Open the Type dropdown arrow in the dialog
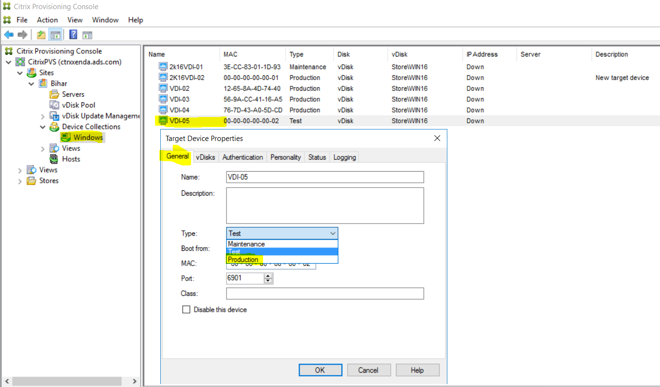The image size is (660, 387). (x=333, y=234)
